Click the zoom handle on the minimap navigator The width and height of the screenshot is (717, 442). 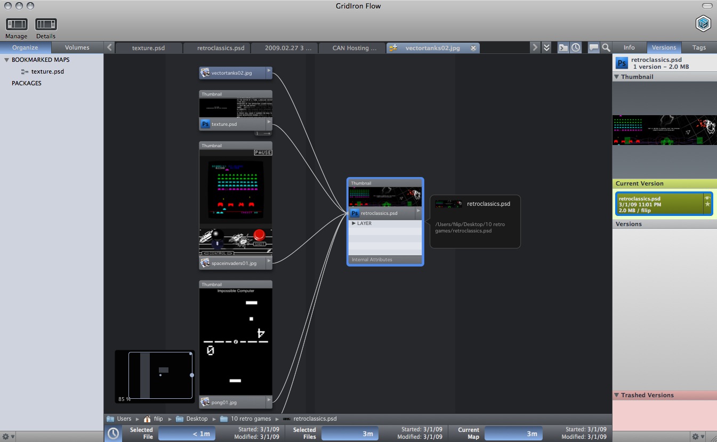click(192, 375)
